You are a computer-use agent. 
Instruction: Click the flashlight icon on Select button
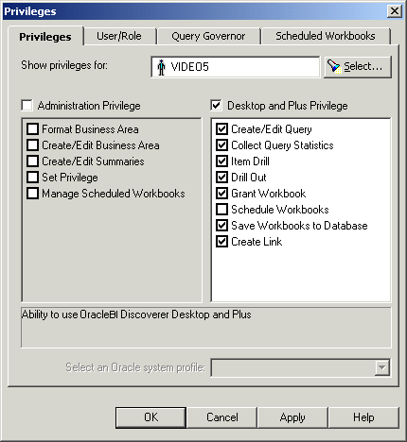click(334, 66)
